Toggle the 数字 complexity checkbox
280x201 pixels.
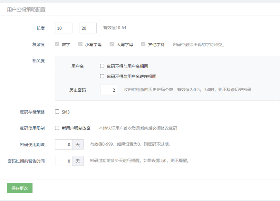point(57,44)
